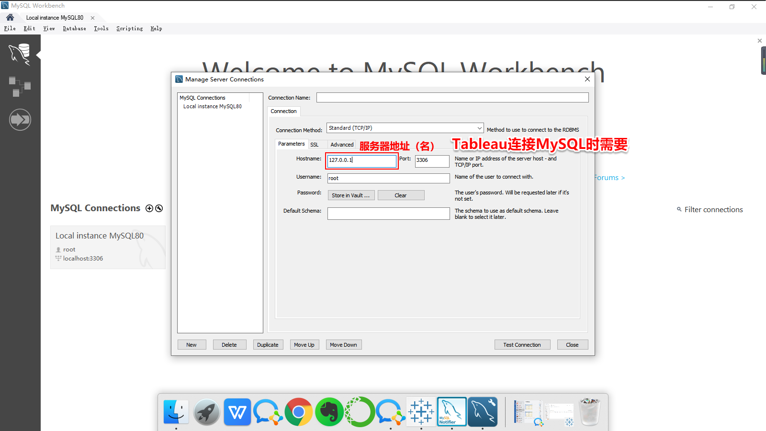Switch to the Advanced tab

click(x=342, y=145)
